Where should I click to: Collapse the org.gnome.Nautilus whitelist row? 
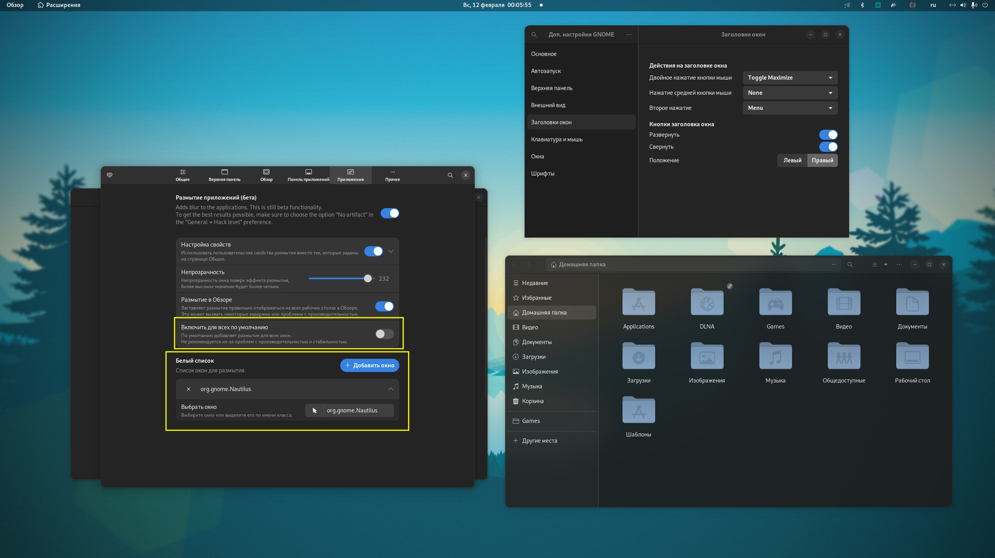click(x=391, y=389)
